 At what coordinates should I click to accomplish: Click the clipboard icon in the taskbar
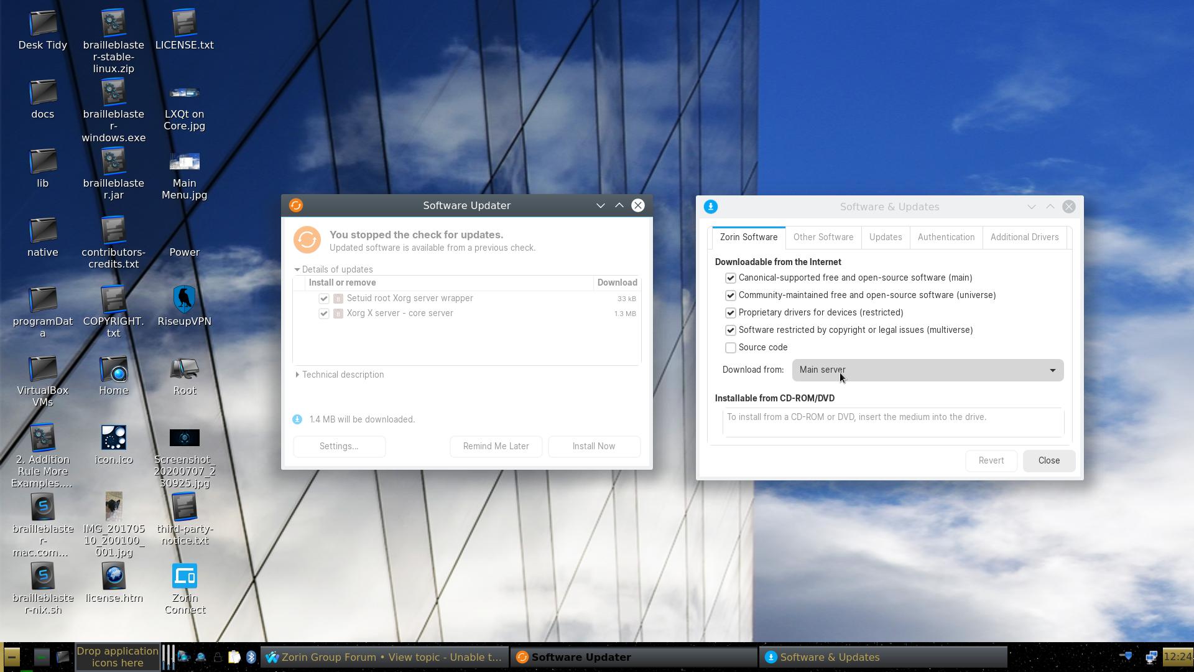[234, 657]
